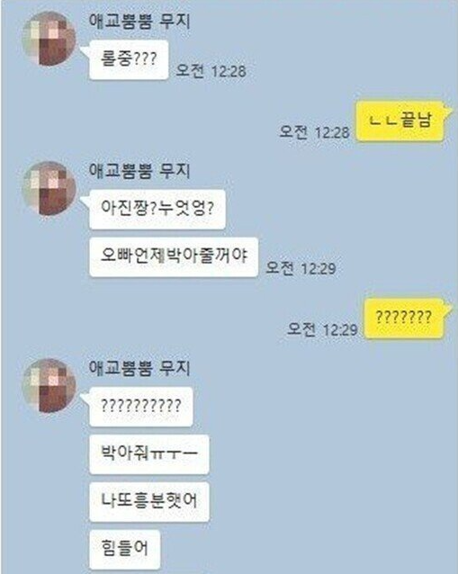Click the 오전 12:29 timestamp beside the 오빠언제 bubble
This screenshot has height=574, width=458.
(x=301, y=268)
